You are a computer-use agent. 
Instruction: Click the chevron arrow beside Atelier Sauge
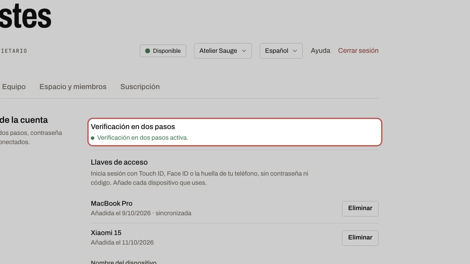click(x=244, y=51)
